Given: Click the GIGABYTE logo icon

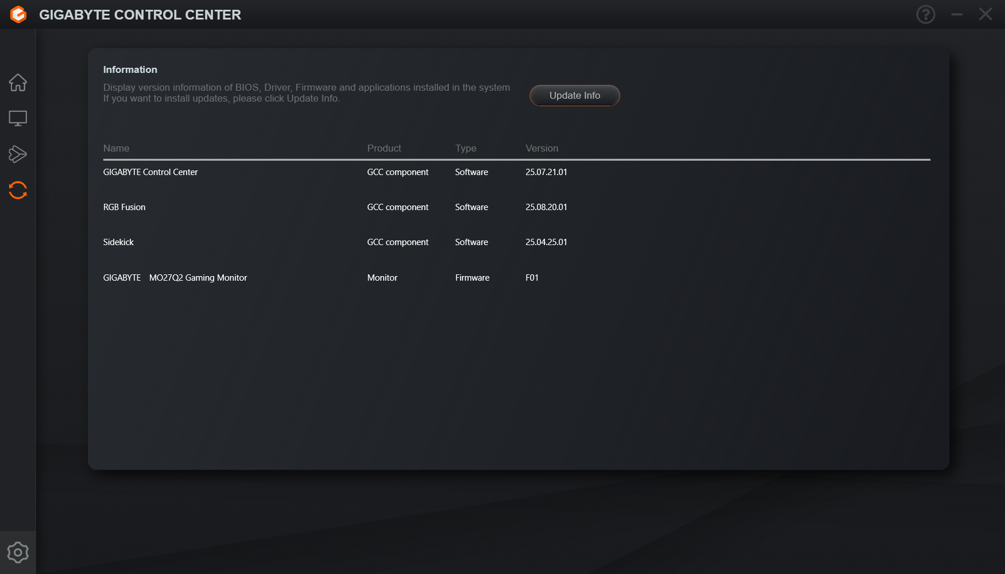Looking at the screenshot, I should coord(18,14).
